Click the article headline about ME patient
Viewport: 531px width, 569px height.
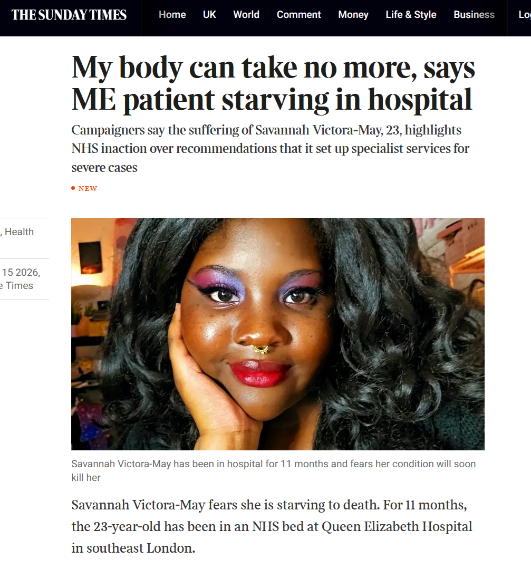[x=273, y=83]
